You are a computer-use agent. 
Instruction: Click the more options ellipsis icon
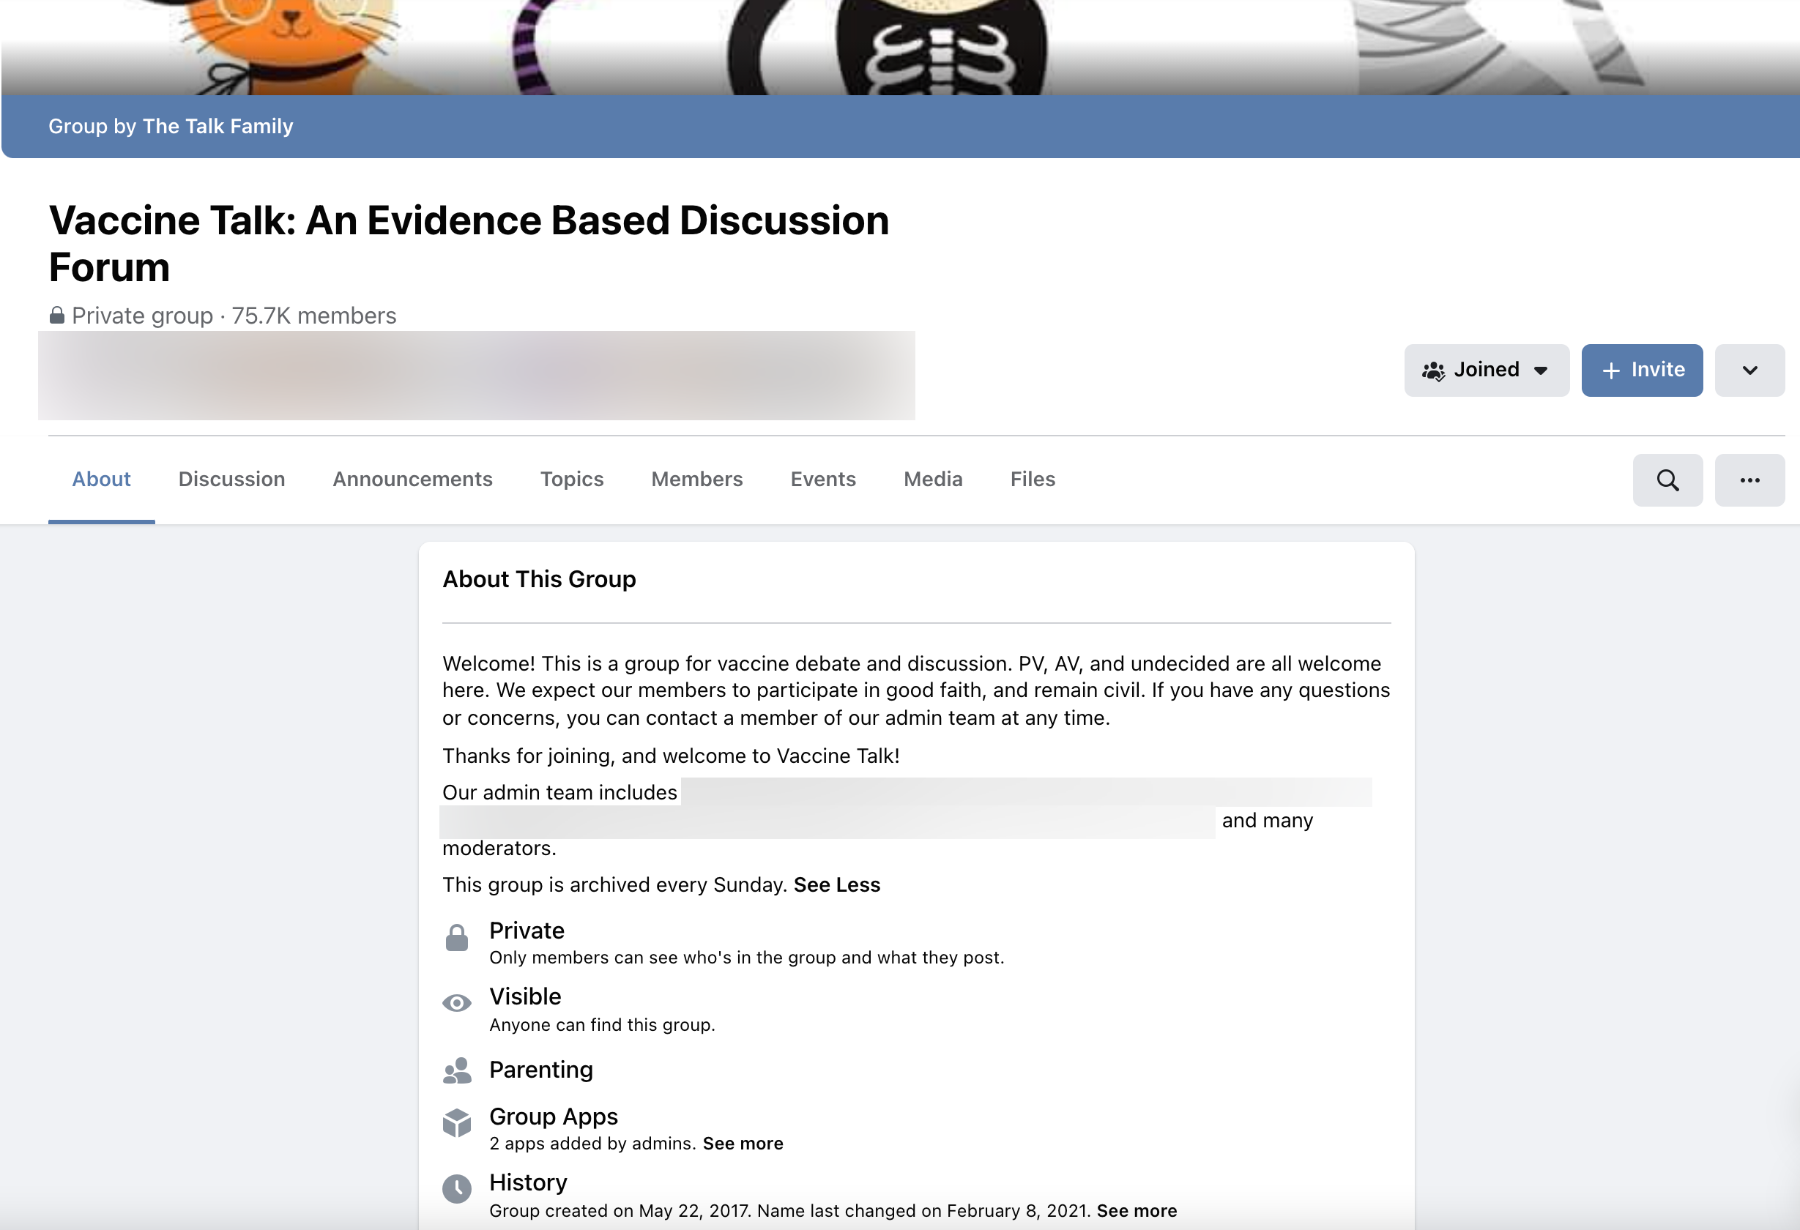(x=1749, y=480)
